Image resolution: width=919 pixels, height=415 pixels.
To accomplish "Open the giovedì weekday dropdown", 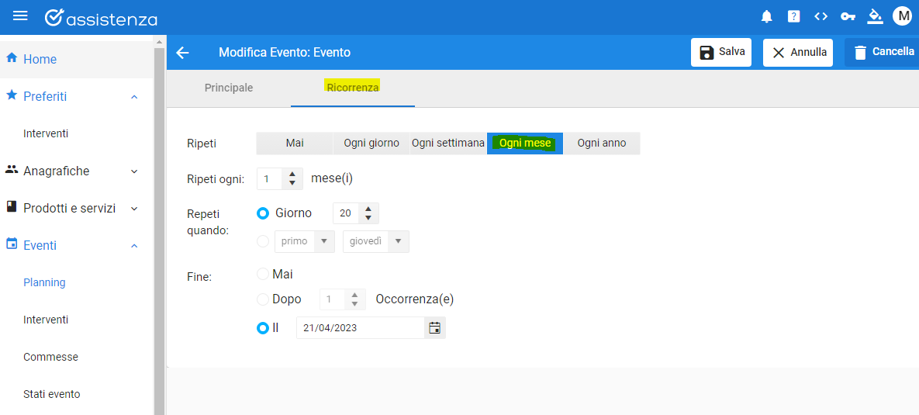I will (375, 241).
